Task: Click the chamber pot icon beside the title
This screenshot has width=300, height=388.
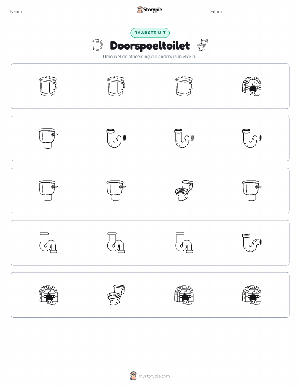Action: click(97, 45)
